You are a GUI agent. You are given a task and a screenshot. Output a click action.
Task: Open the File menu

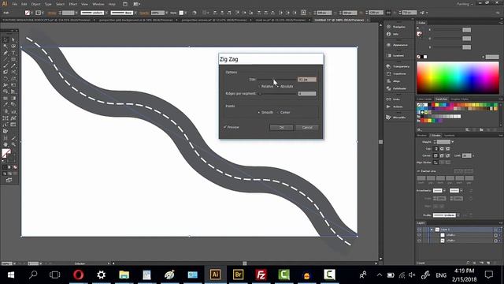(14, 4)
